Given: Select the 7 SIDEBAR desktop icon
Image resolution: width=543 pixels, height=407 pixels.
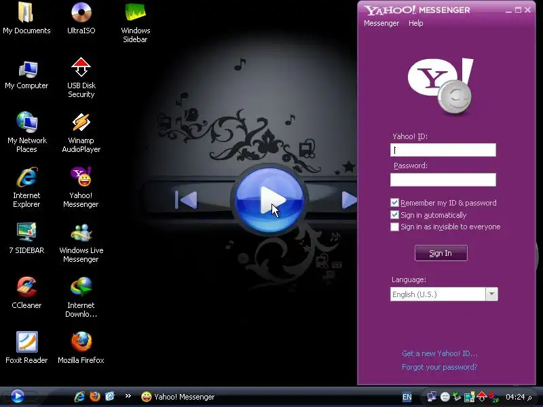Looking at the screenshot, I should click(26, 239).
